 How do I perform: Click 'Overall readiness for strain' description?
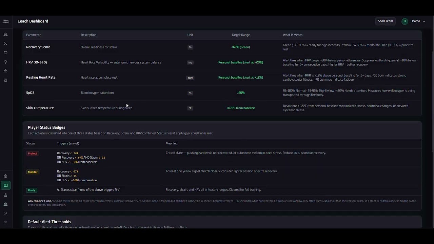(99, 47)
